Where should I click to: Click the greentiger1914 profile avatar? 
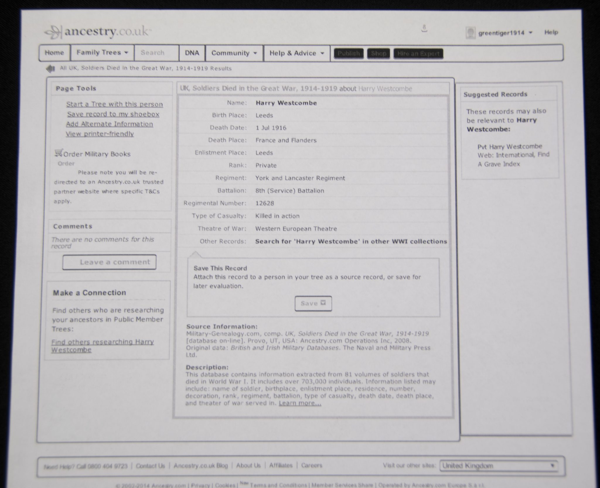[x=470, y=33]
